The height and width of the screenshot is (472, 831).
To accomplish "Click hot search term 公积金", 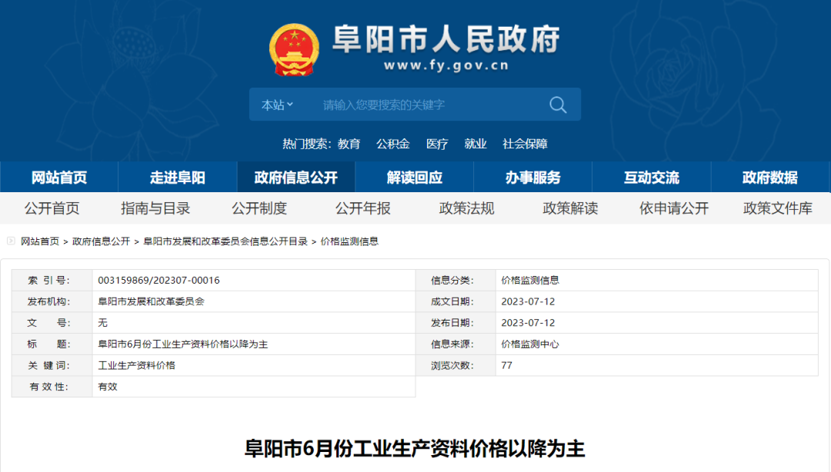I will [392, 144].
